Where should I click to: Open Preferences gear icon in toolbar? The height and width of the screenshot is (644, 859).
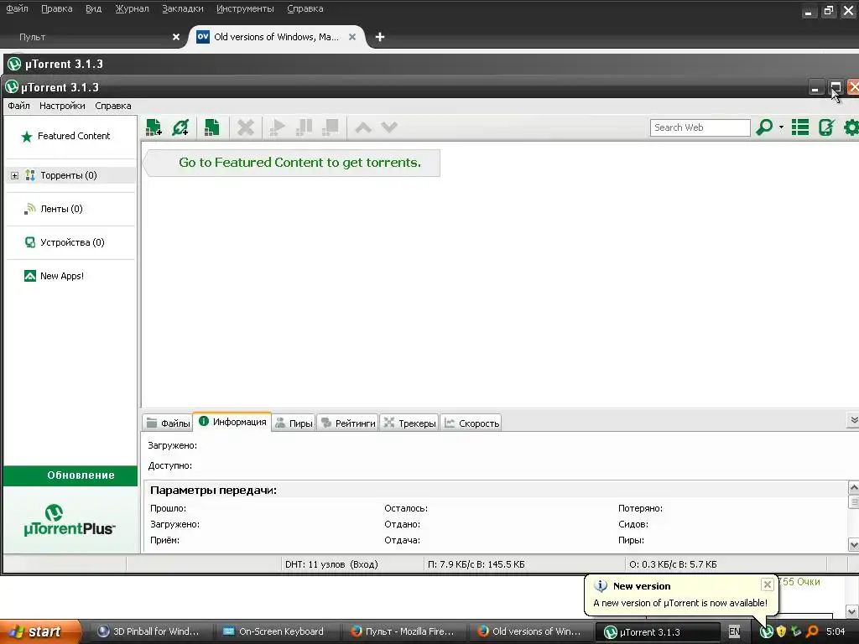pyautogui.click(x=851, y=127)
